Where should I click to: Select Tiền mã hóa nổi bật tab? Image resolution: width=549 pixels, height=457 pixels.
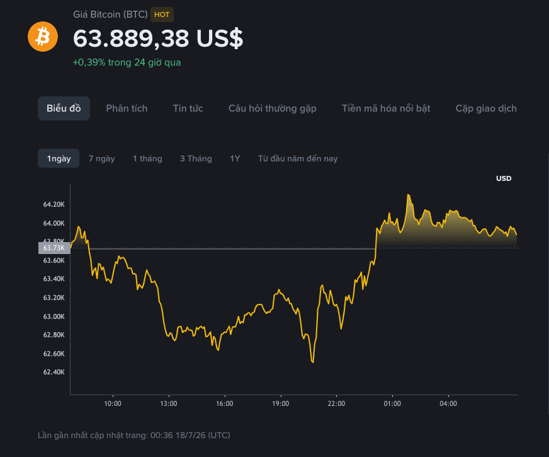(x=386, y=108)
